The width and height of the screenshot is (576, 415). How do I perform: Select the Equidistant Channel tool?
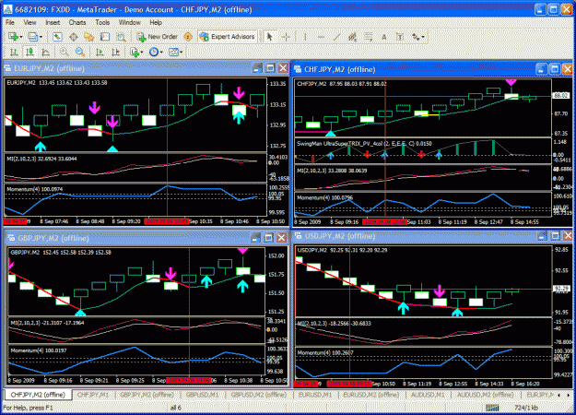(353, 36)
